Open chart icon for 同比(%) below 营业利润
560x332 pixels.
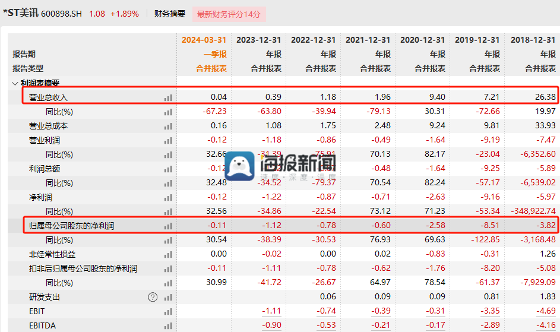(168, 155)
